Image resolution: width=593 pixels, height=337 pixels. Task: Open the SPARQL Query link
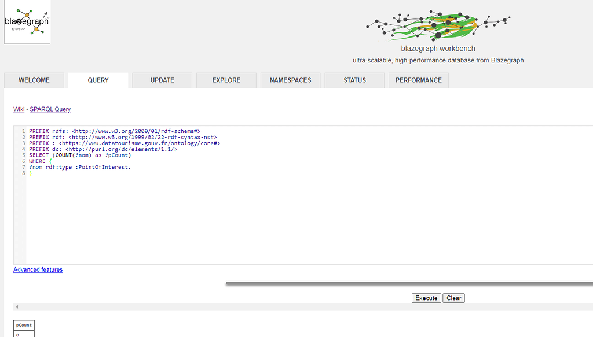50,109
